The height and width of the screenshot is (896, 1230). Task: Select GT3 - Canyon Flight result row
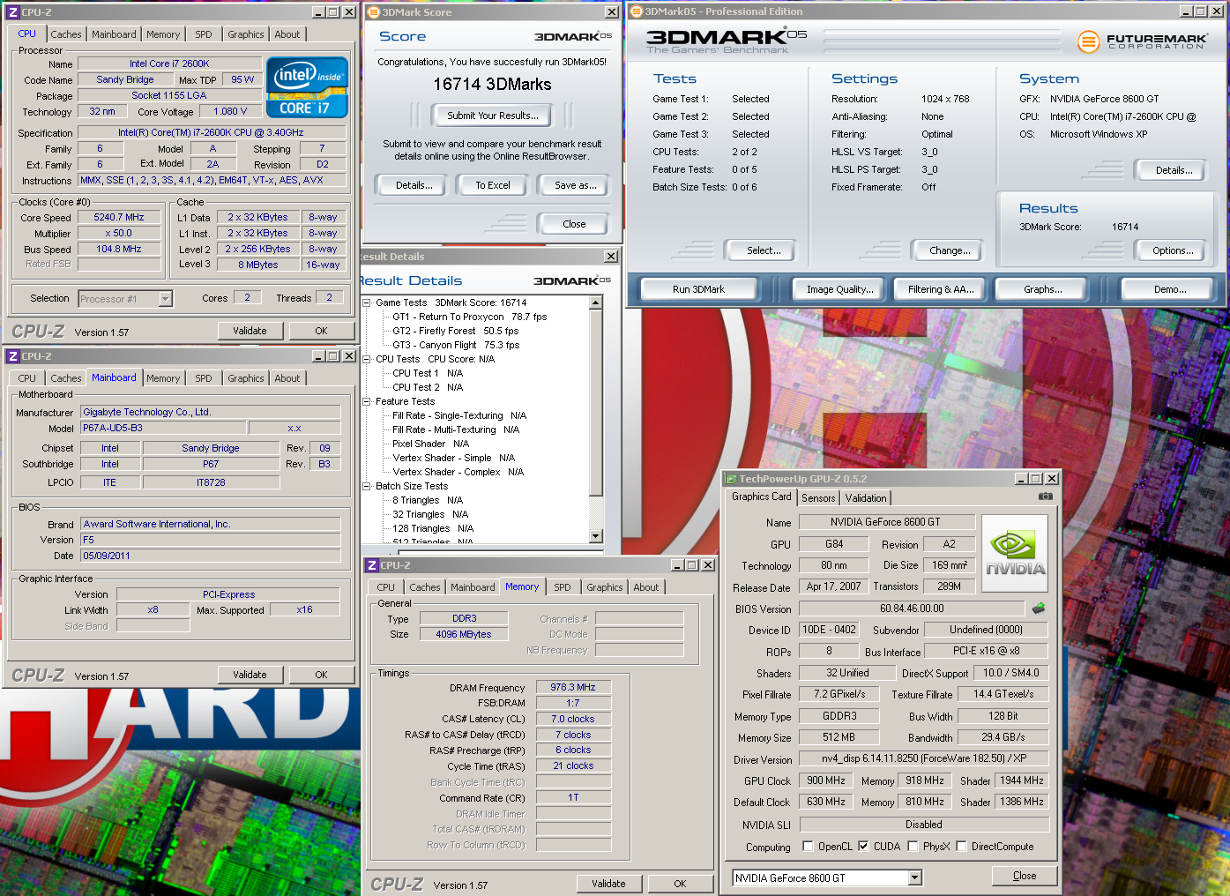click(456, 345)
